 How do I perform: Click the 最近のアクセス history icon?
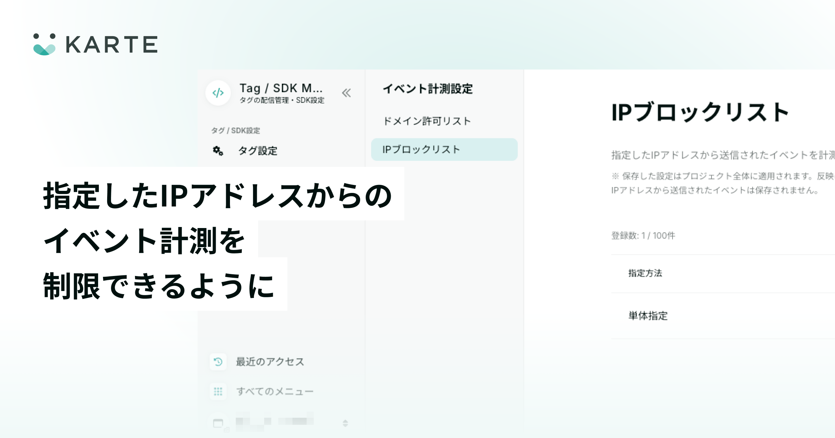click(218, 362)
